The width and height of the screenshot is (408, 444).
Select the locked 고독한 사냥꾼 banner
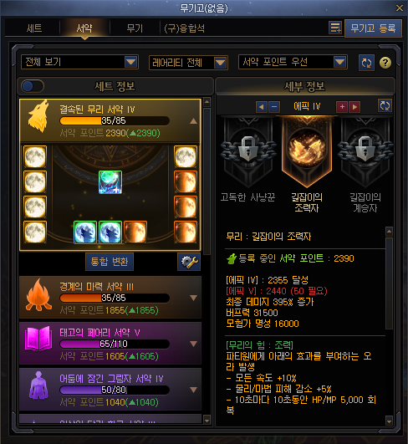pos(248,152)
